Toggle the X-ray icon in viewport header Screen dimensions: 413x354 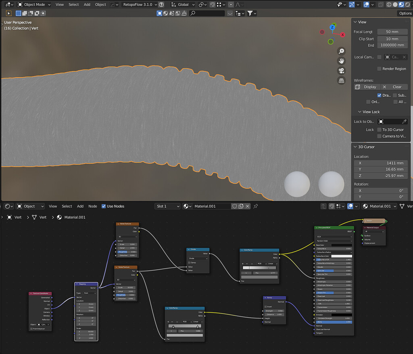click(x=381, y=4)
